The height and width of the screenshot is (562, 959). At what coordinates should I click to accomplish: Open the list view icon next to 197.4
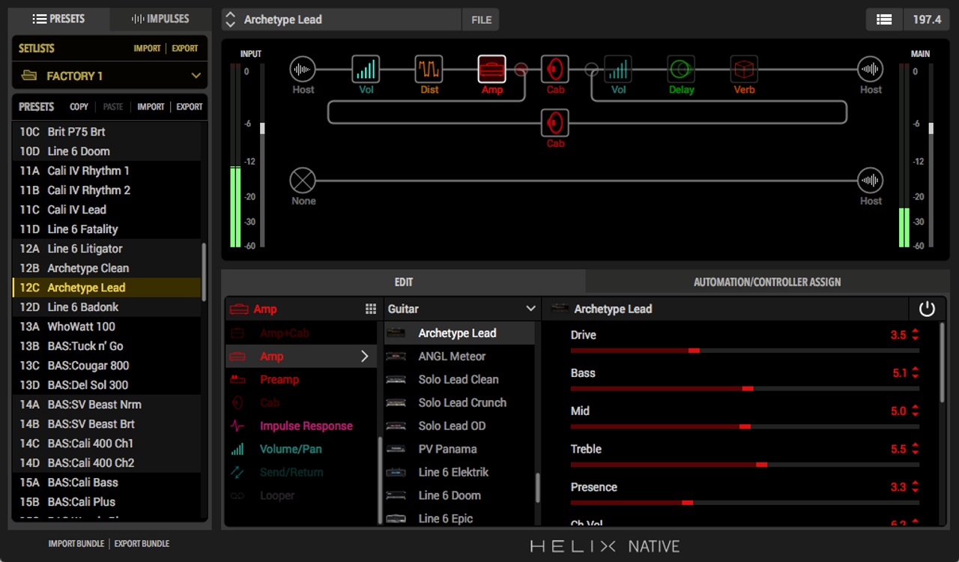884,19
